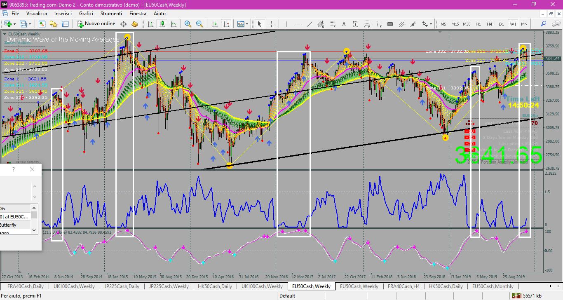Switch to JP225Cash,Daily chart tab
Image resolution: width=563 pixels, height=300 pixels.
tap(123, 286)
